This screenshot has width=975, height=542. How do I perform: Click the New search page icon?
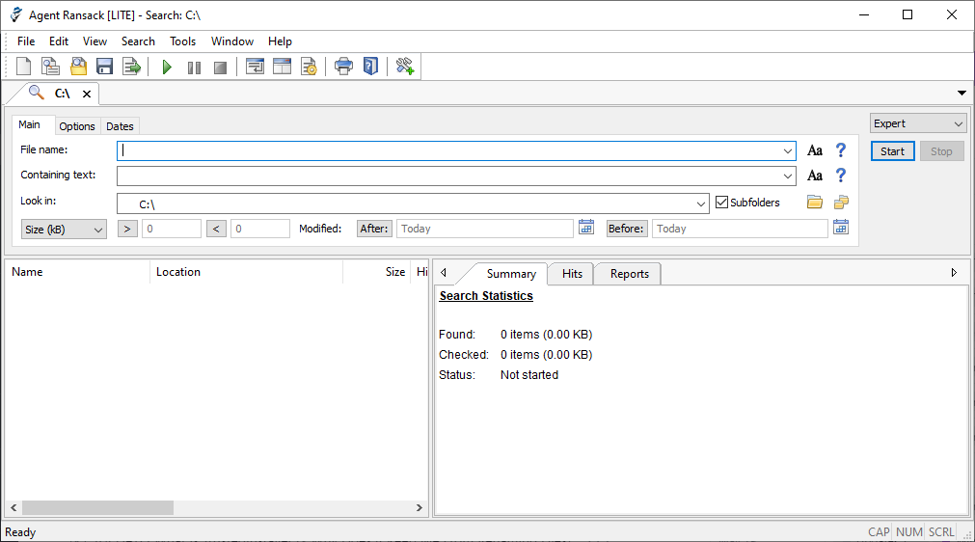pyautogui.click(x=24, y=67)
